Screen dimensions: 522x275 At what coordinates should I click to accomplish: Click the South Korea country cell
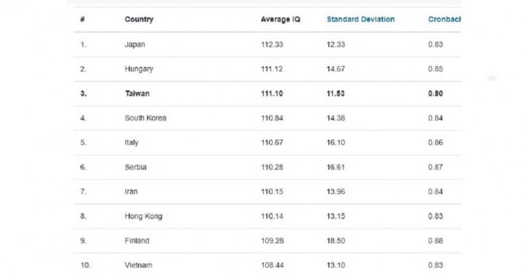146,118
